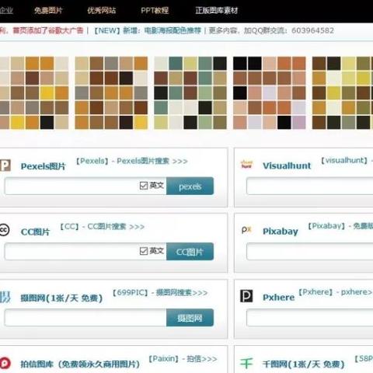Open the pxhere>>> link
Viewport: 373px width, 373px height.
click(357, 292)
